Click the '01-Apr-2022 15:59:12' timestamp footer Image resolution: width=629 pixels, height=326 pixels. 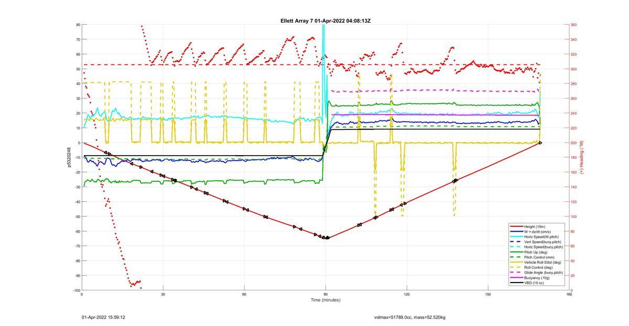pyautogui.click(x=103, y=317)
